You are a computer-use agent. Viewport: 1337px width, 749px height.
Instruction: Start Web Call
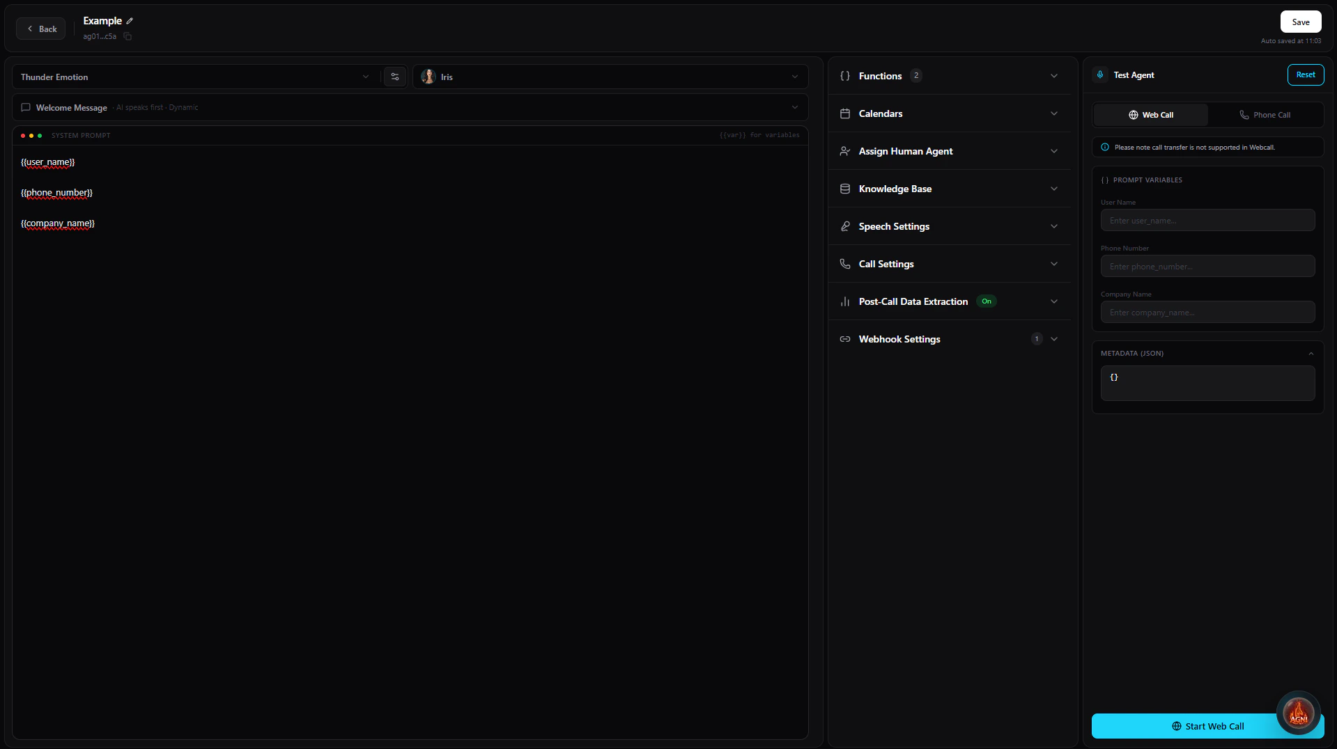(x=1207, y=726)
